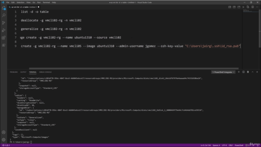Open the Run menu
The image size is (261, 147).
[x=39, y=2]
